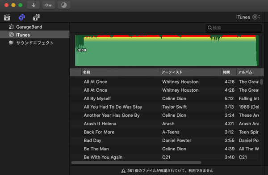This screenshot has height=175, width=268.
Task: Select iTunes in the sidebar
Action: (35, 34)
